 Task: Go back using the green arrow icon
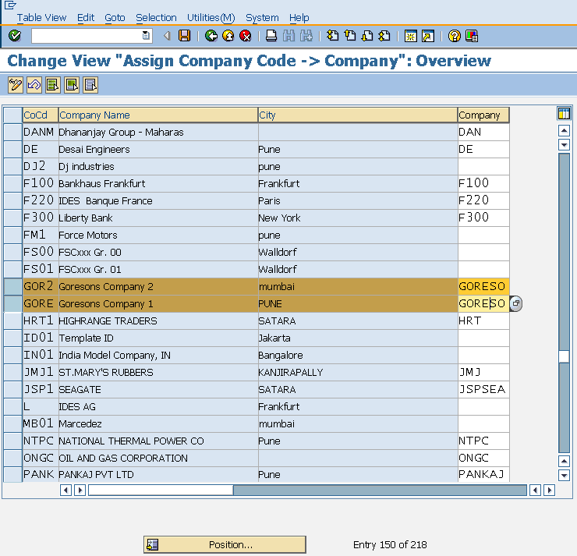(x=211, y=36)
